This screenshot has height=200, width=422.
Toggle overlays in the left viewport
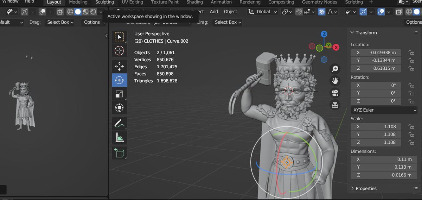42,12
